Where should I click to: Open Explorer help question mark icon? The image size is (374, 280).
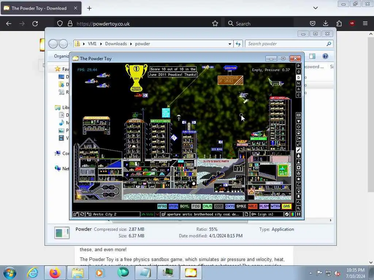pyautogui.click(x=325, y=56)
